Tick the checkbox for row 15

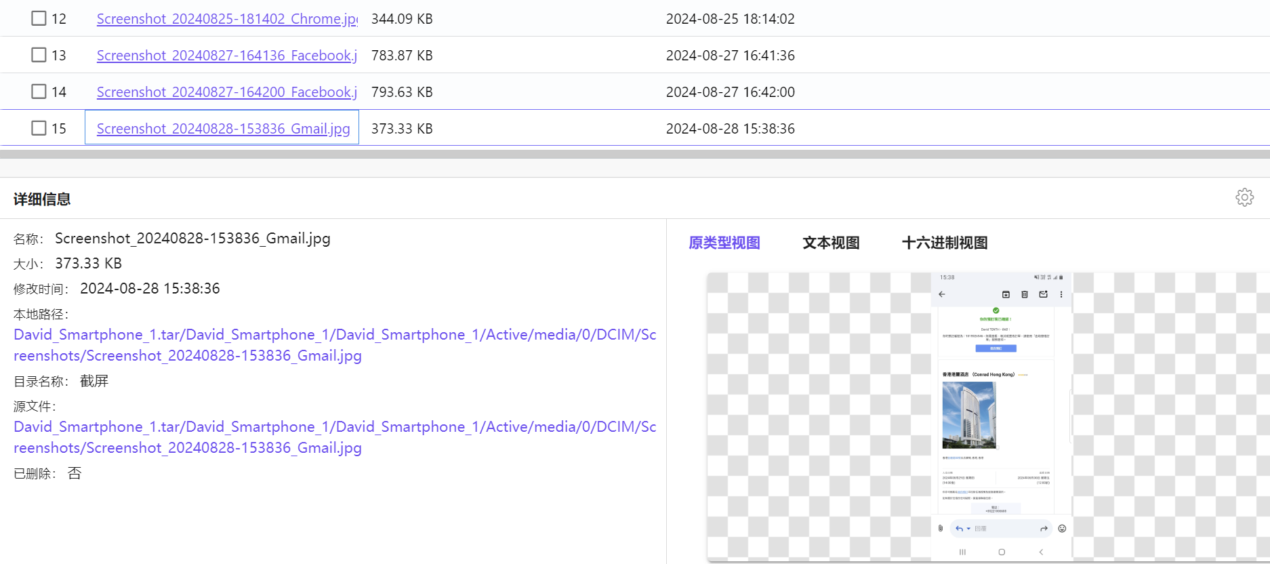point(39,128)
